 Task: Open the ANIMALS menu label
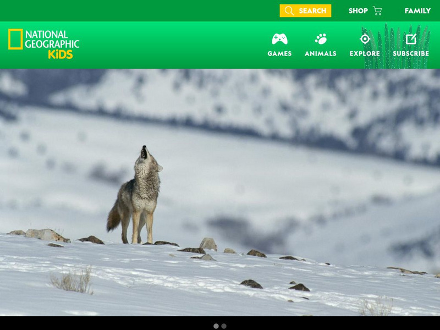[321, 54]
